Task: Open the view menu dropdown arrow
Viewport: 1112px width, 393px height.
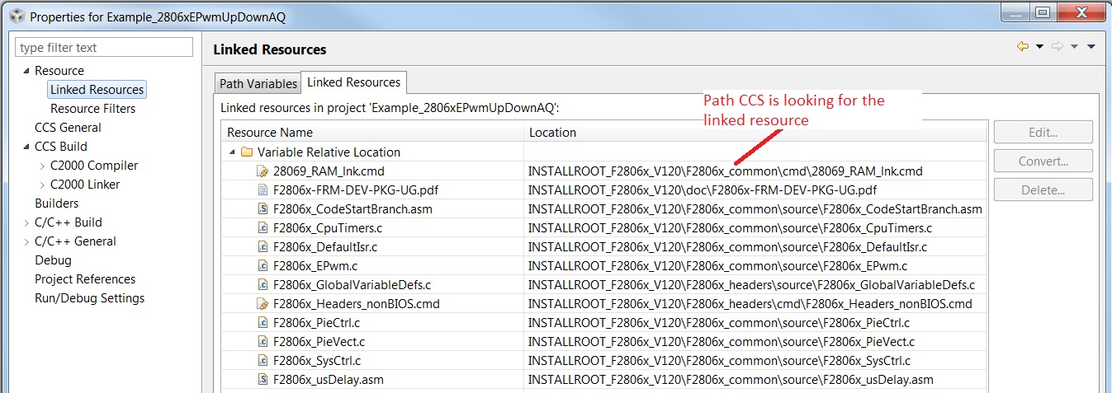Action: [x=1091, y=47]
